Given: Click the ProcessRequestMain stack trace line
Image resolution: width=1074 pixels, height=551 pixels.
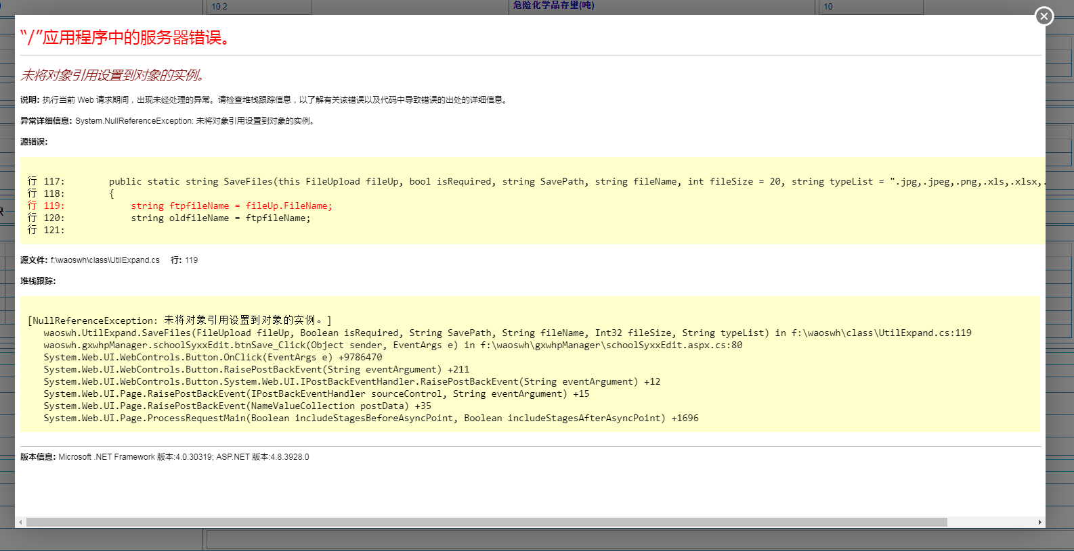Looking at the screenshot, I should pos(371,418).
